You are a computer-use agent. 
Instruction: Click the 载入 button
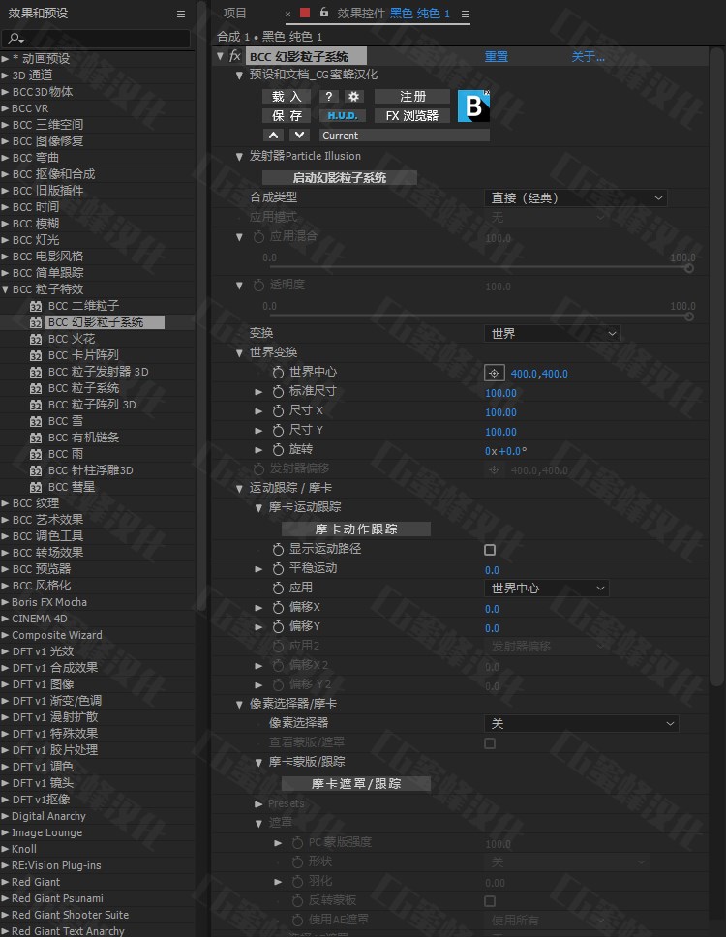(287, 97)
